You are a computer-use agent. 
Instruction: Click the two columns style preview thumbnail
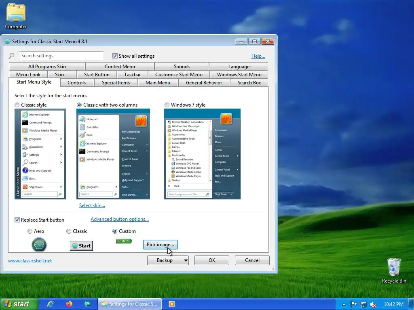click(x=113, y=154)
